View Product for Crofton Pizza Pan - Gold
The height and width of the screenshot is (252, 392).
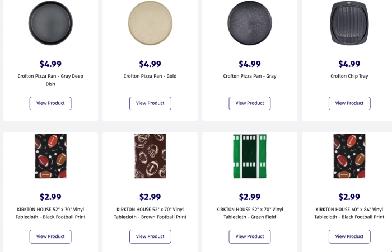click(150, 103)
